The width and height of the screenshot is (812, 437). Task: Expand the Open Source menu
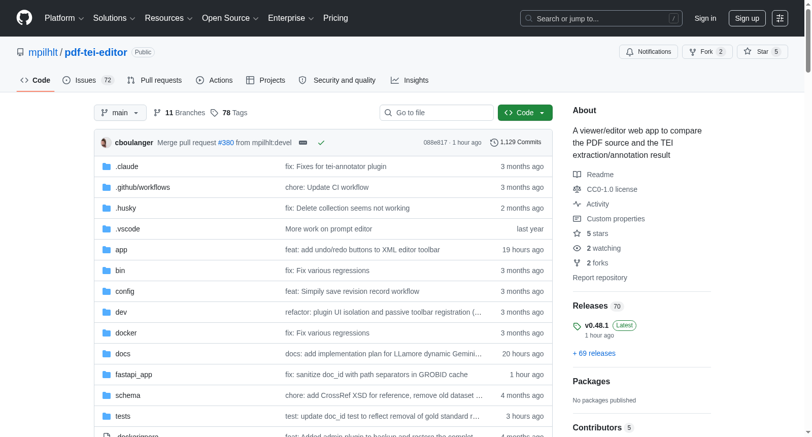[230, 18]
